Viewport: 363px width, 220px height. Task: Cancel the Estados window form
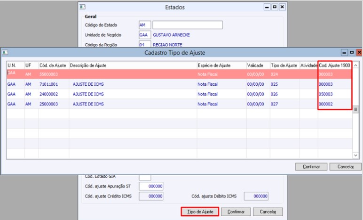pos(268,212)
